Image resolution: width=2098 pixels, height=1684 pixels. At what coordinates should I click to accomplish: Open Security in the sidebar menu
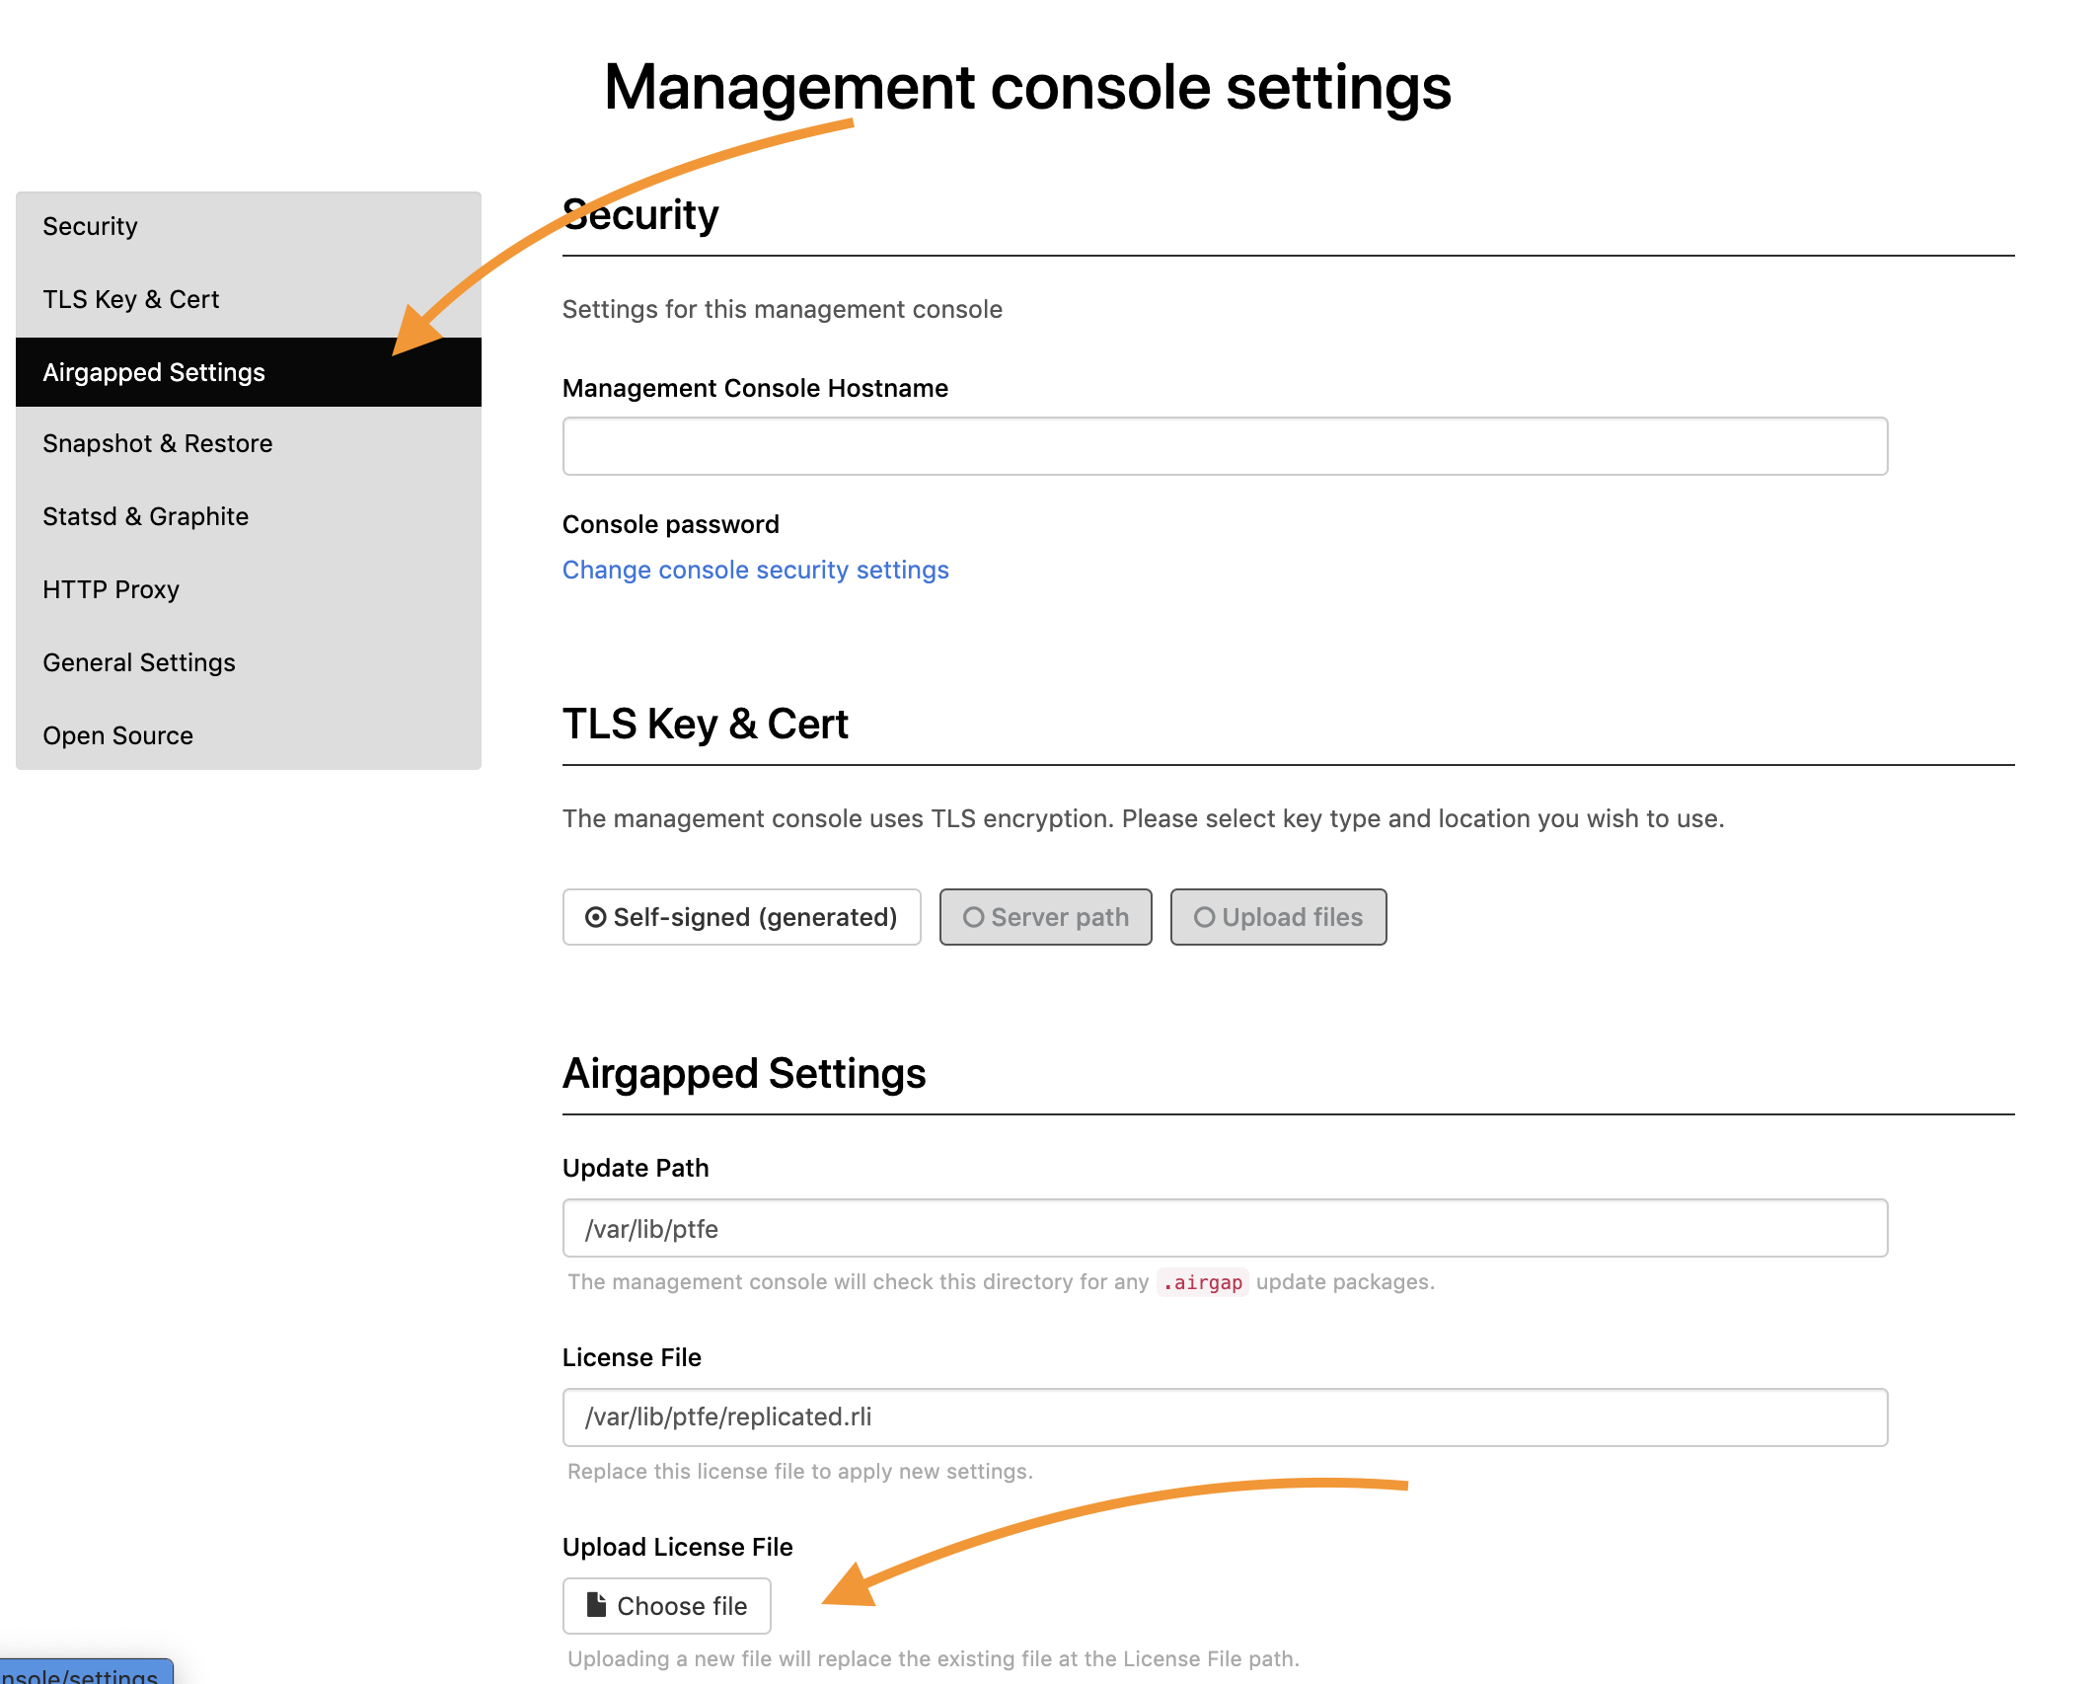pos(90,226)
